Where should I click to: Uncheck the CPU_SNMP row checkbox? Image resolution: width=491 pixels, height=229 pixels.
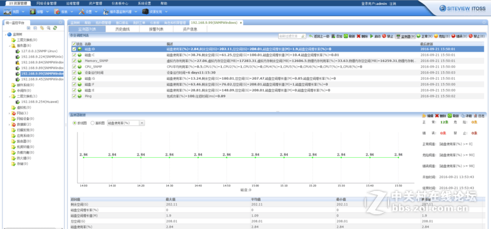[74, 67]
